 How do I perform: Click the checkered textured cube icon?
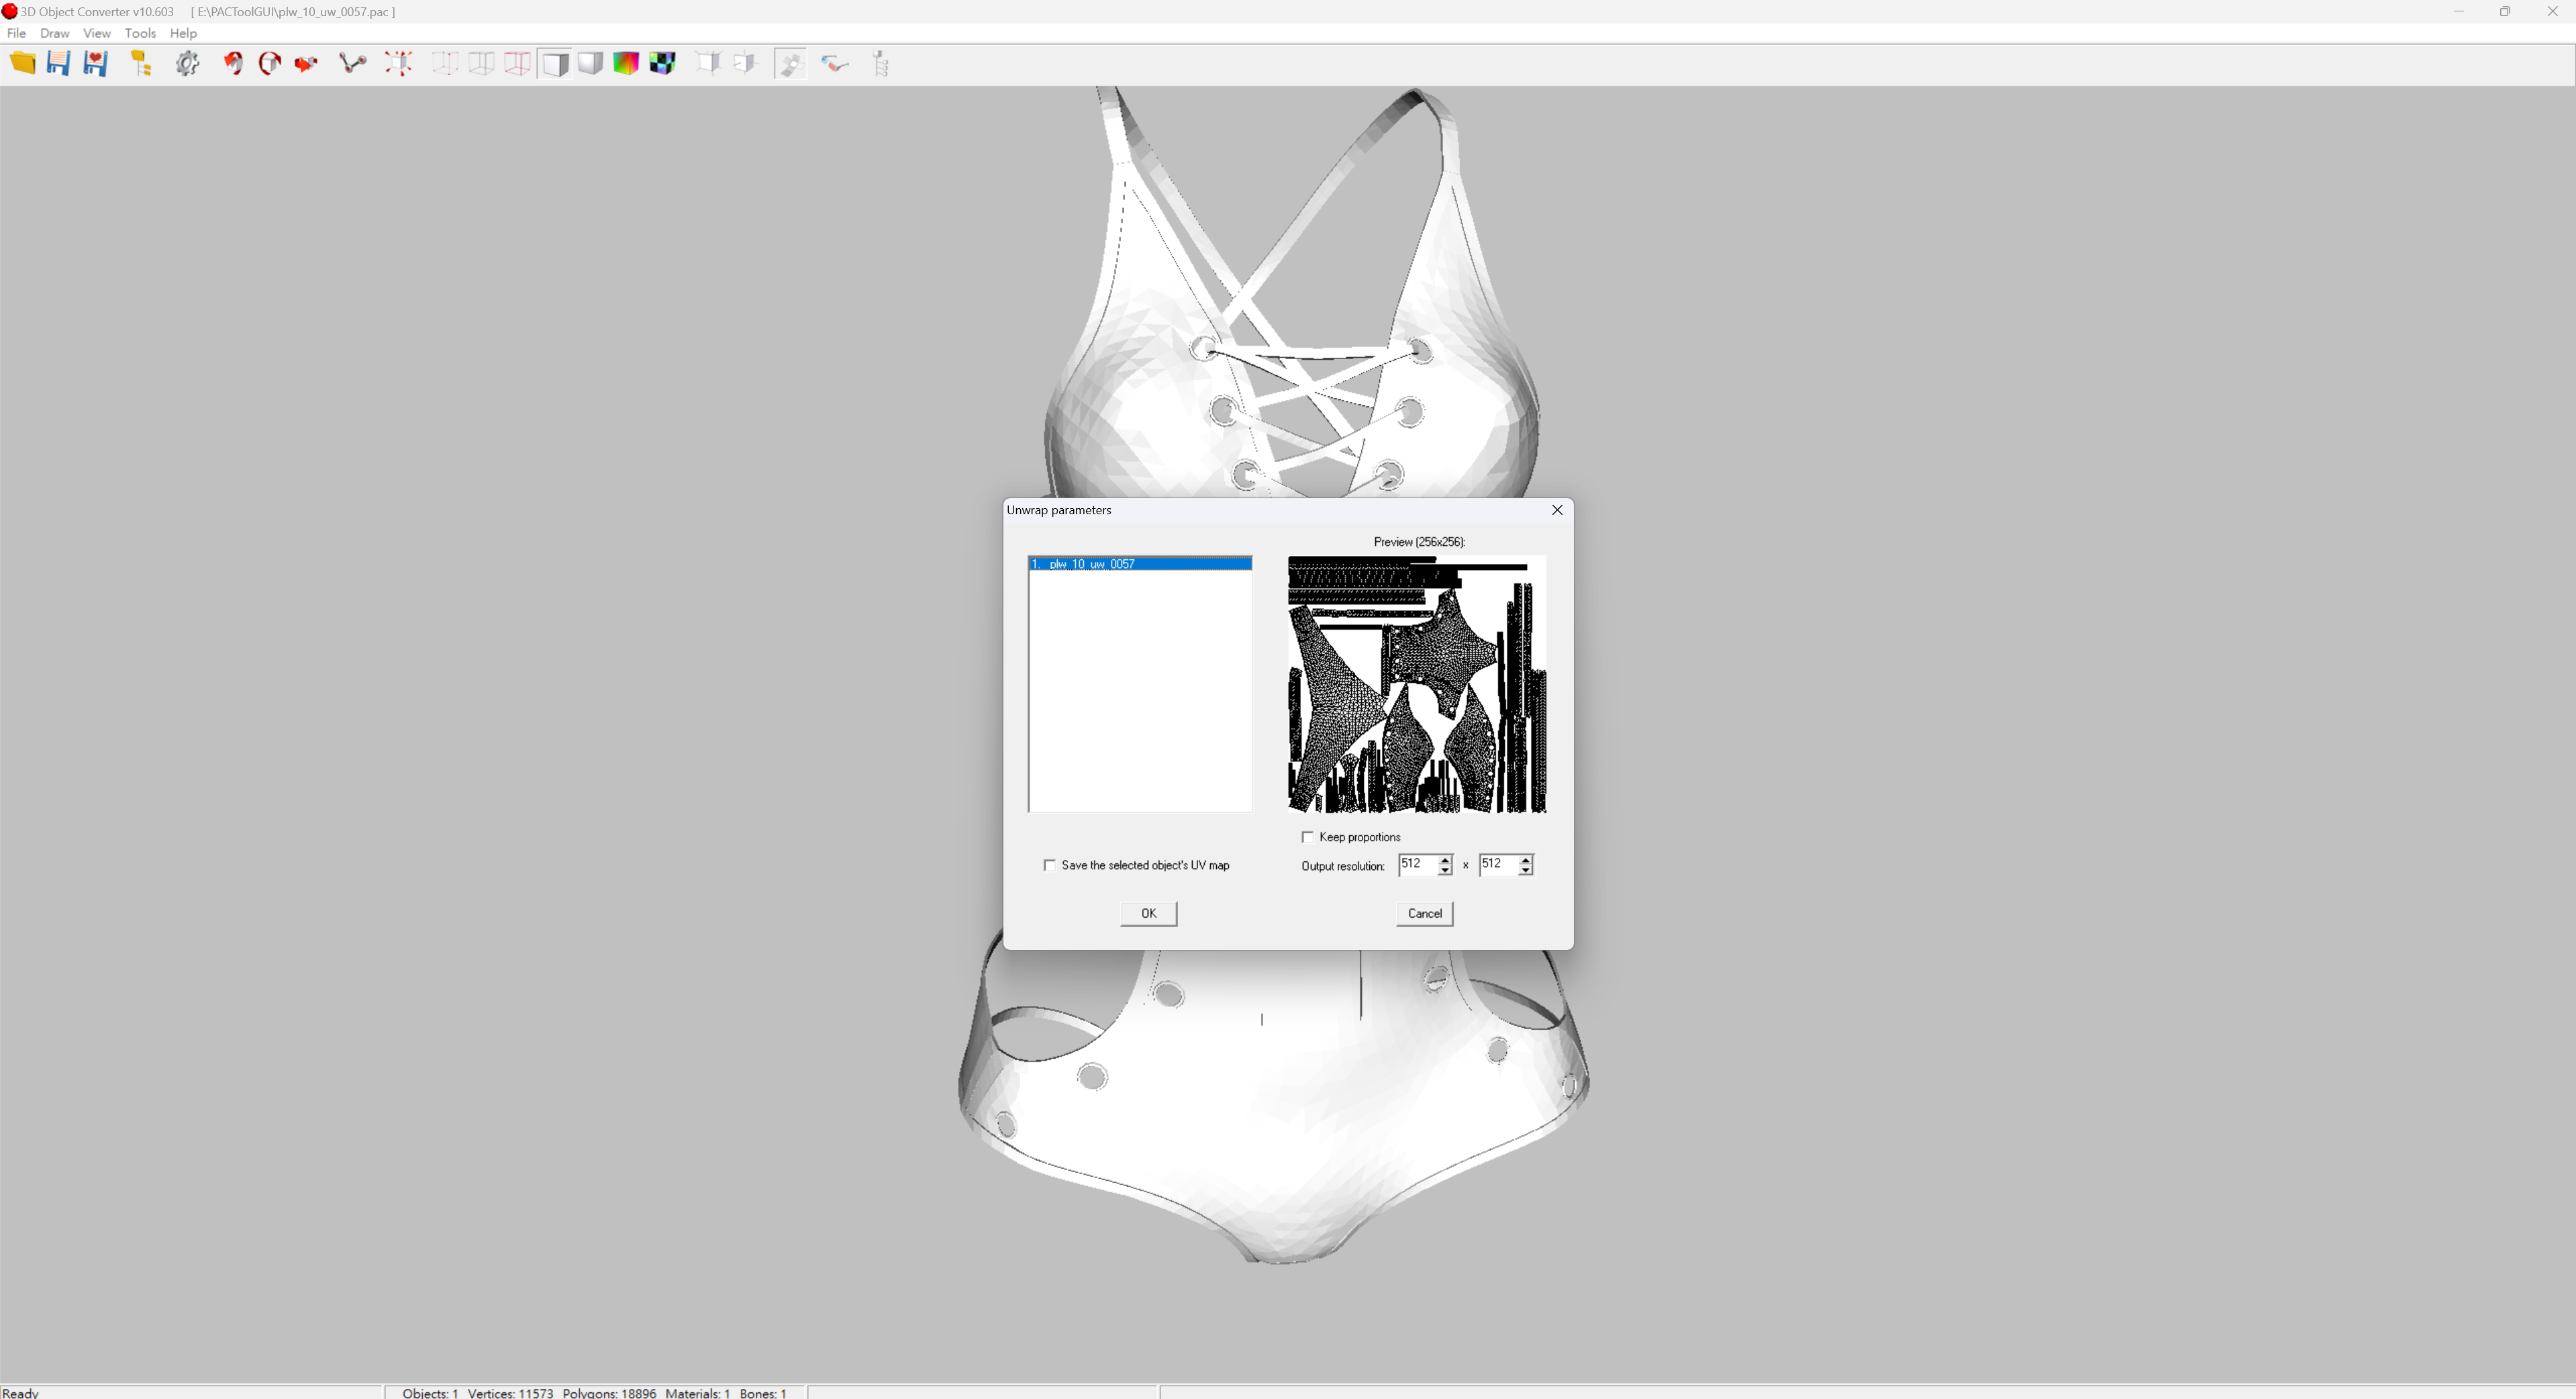(662, 63)
